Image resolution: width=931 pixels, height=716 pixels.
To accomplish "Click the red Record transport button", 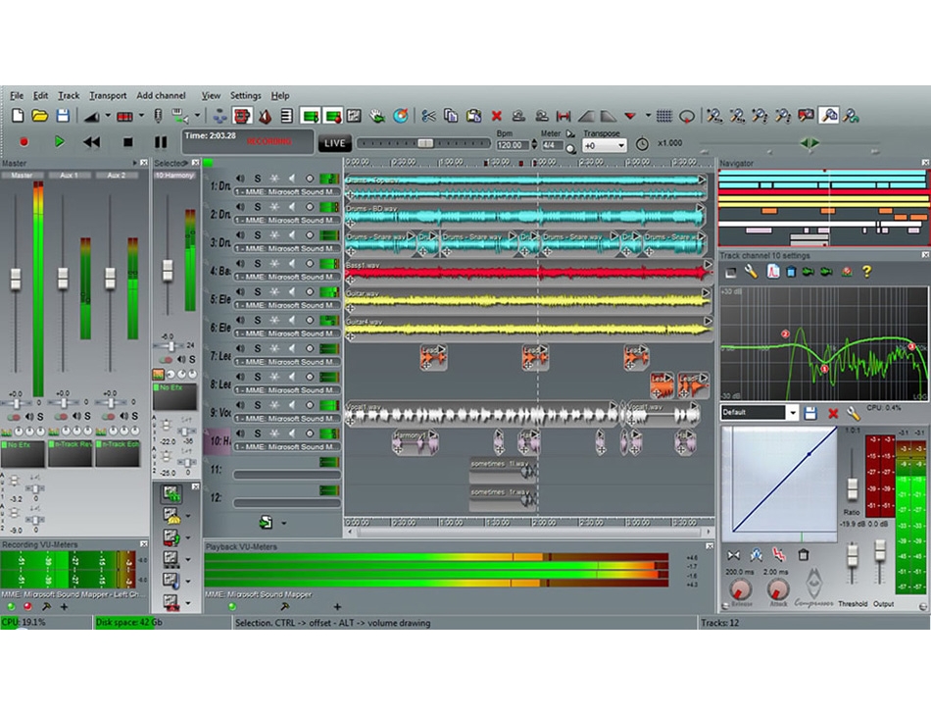I will [24, 142].
